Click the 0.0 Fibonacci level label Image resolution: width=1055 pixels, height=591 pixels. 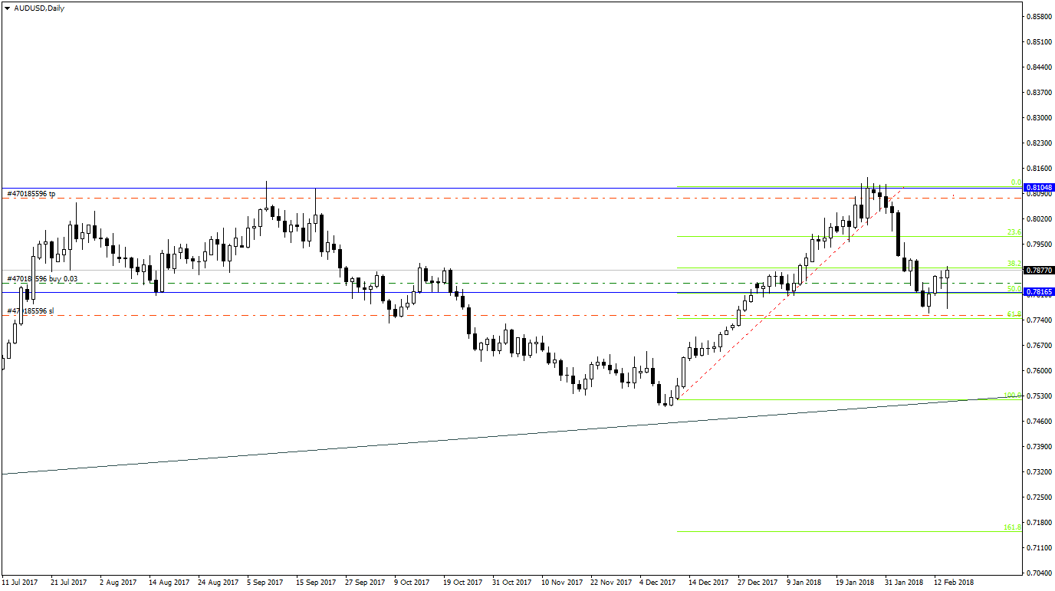click(1017, 182)
